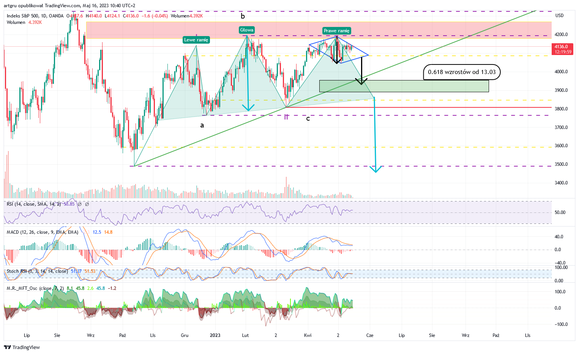Select the 'Lewe ramię' pattern label
This screenshot has width=579, height=354.
click(196, 40)
